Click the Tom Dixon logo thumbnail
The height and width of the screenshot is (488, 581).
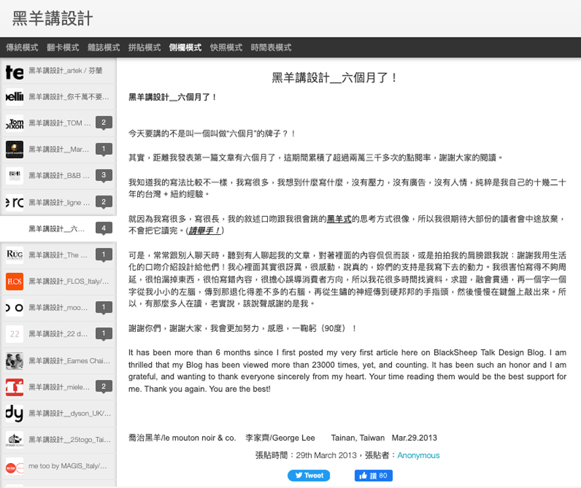click(x=14, y=123)
